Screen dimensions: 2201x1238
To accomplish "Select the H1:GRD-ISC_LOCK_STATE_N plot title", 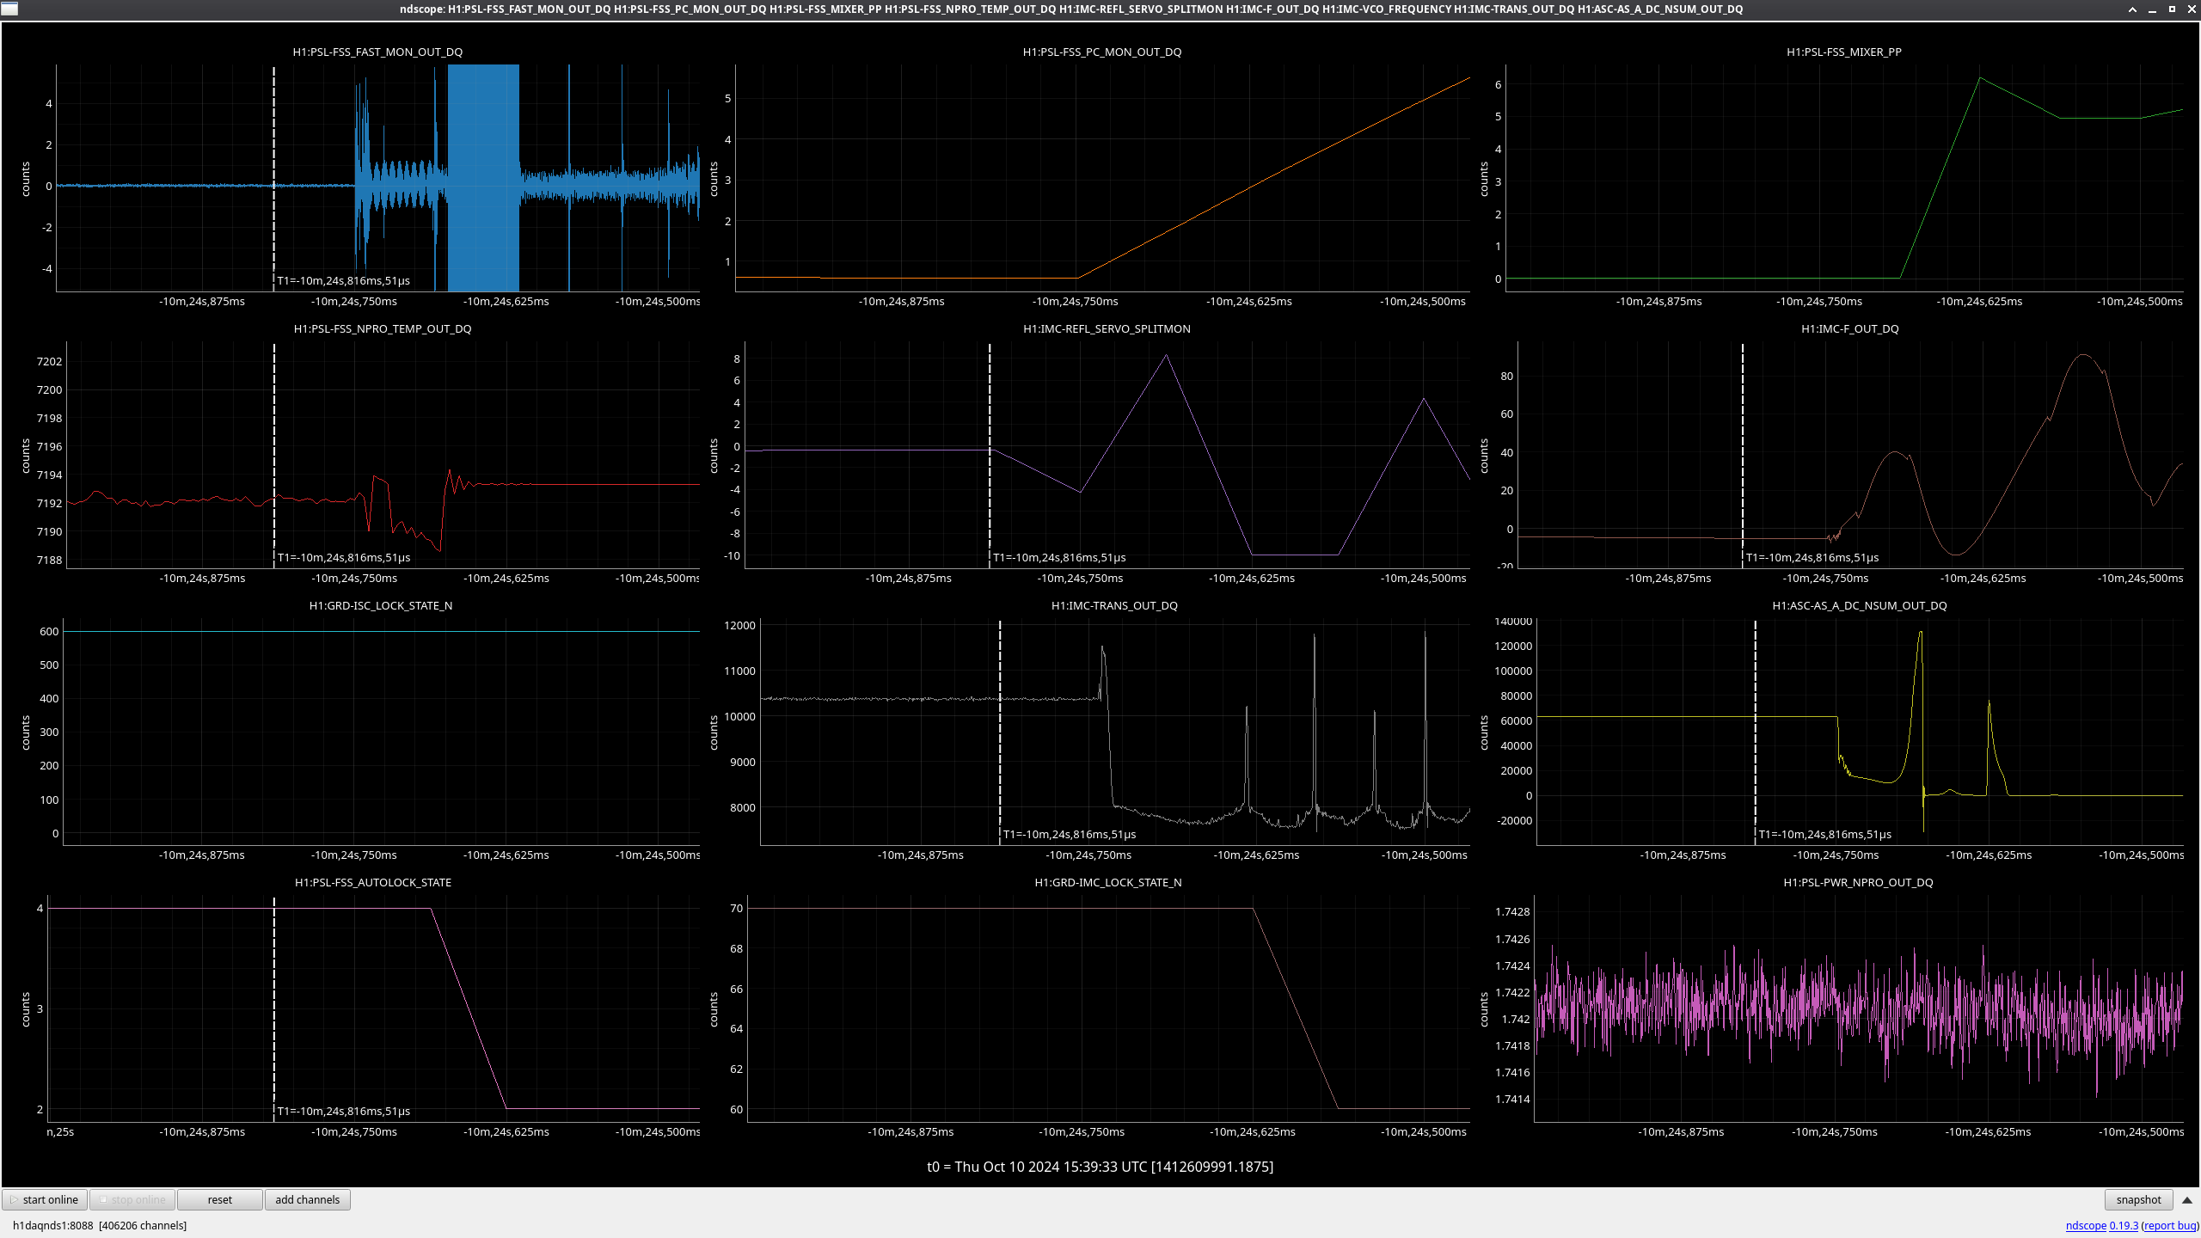I will click(x=380, y=605).
